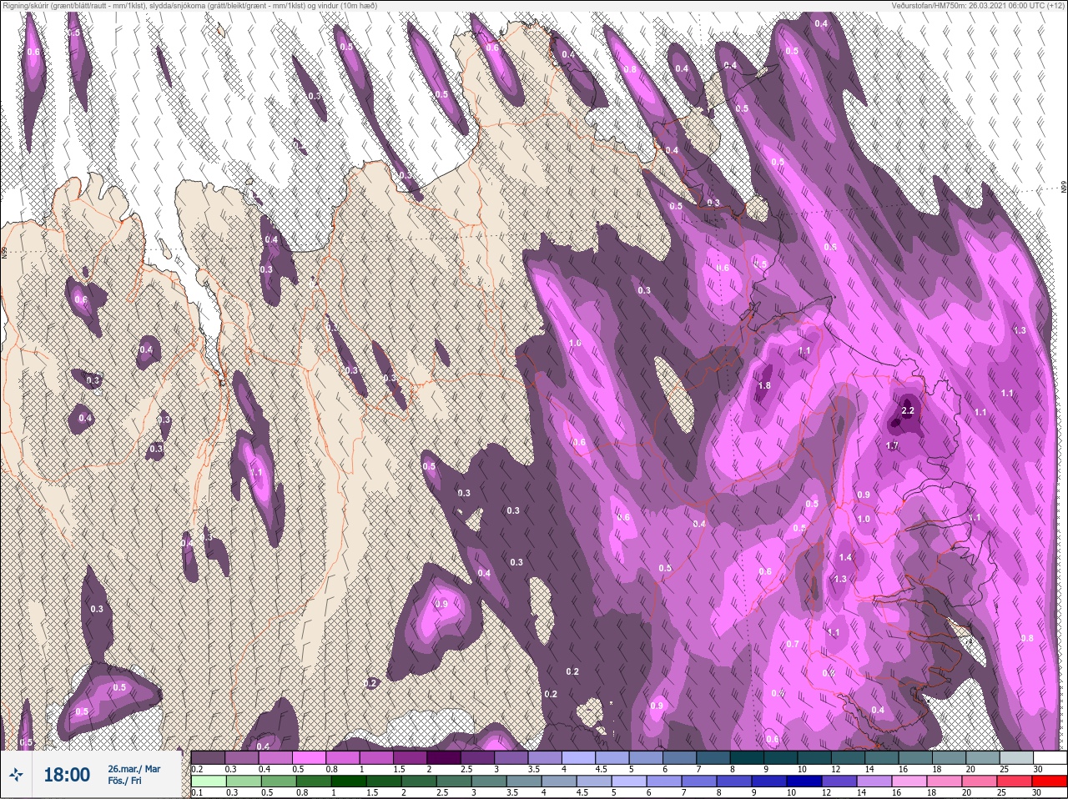
Task: Click the Veðurstofan logo icon beside 18:00
Action: pyautogui.click(x=16, y=775)
